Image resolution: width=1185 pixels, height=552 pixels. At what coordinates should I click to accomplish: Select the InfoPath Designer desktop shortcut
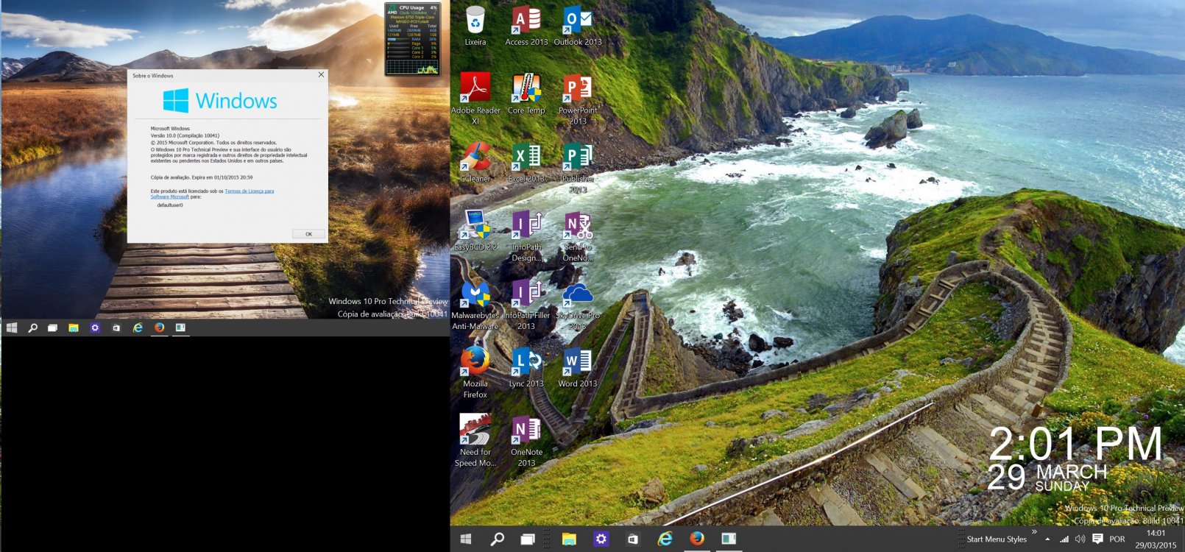(526, 237)
